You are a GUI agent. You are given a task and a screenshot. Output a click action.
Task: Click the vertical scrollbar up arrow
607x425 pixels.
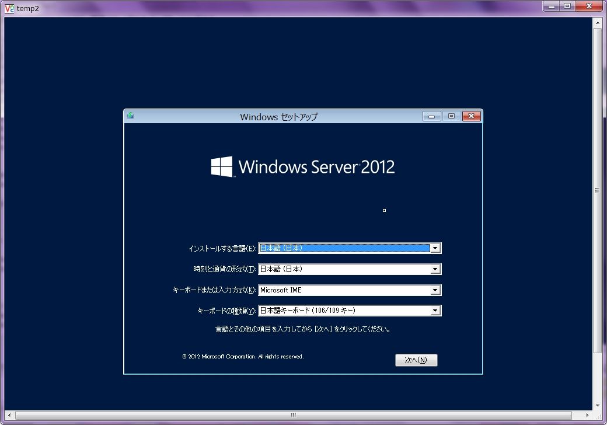(x=598, y=22)
